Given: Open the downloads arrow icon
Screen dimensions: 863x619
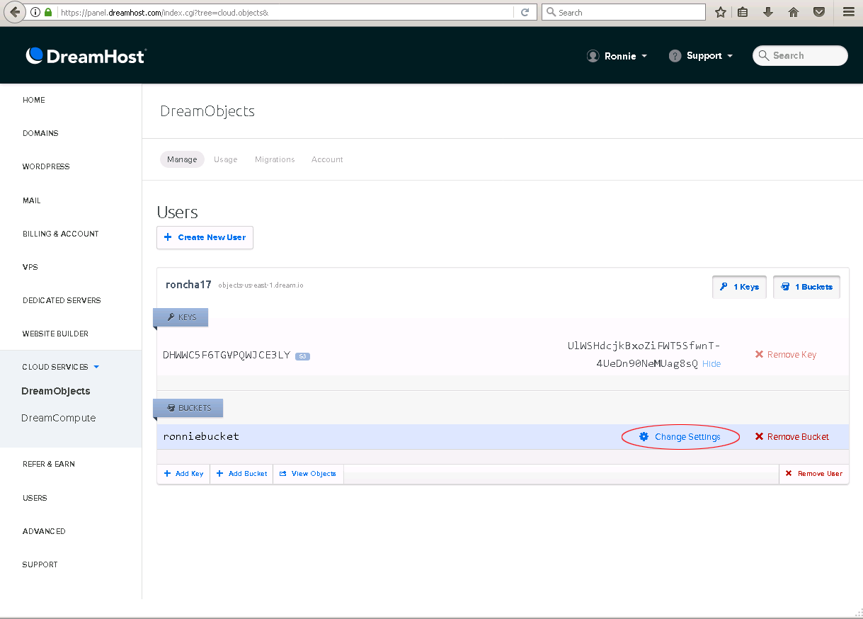Looking at the screenshot, I should 767,12.
